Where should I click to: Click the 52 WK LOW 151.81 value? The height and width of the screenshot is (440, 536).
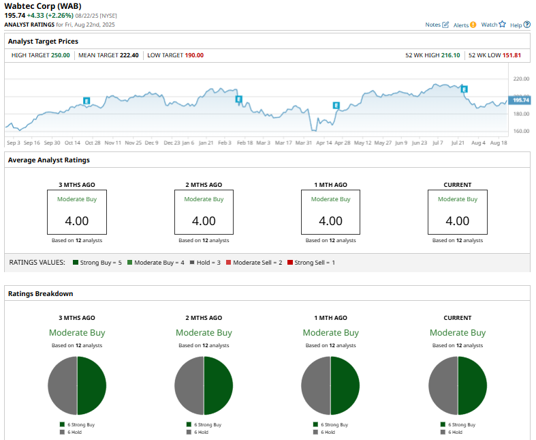[511, 55]
